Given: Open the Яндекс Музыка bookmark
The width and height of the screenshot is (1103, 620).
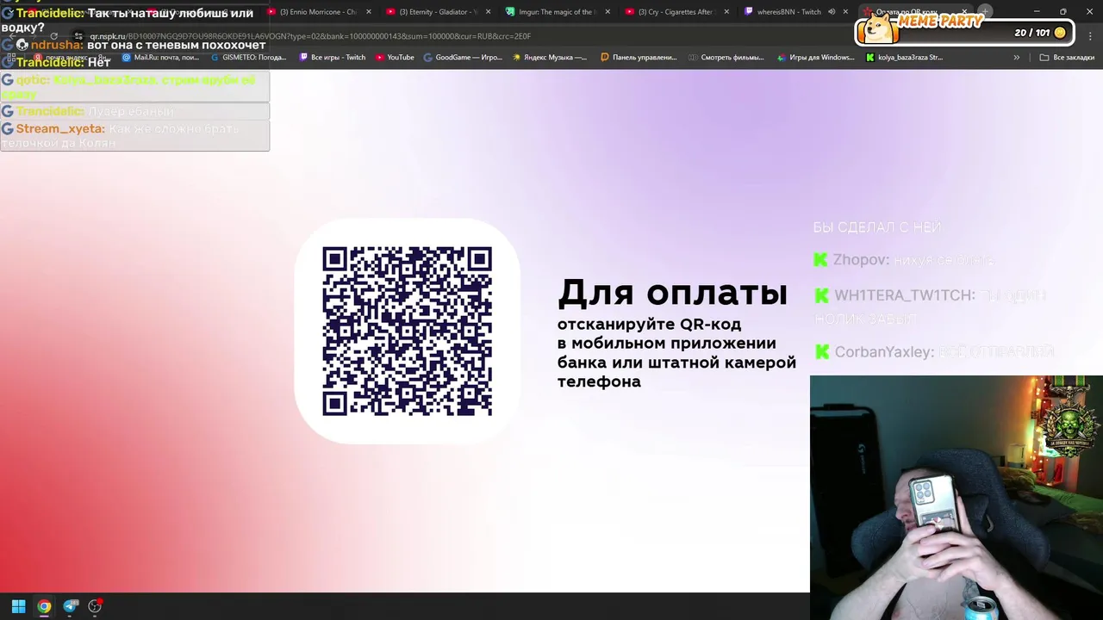Looking at the screenshot, I should (550, 58).
